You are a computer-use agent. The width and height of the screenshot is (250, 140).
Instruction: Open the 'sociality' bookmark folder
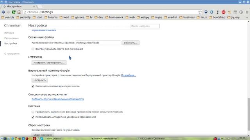tap(23, 17)
